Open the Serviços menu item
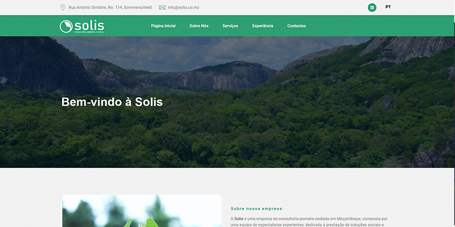The image size is (455, 227). 230,26
